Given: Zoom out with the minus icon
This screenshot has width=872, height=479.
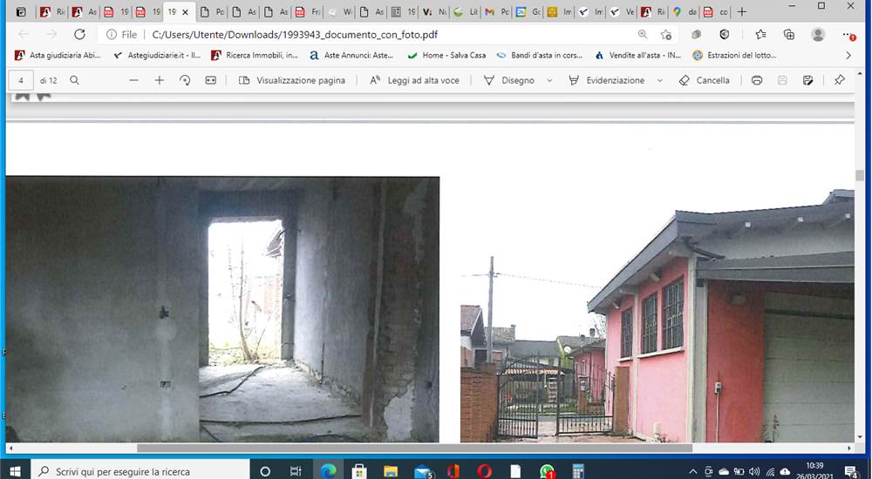Looking at the screenshot, I should (133, 81).
